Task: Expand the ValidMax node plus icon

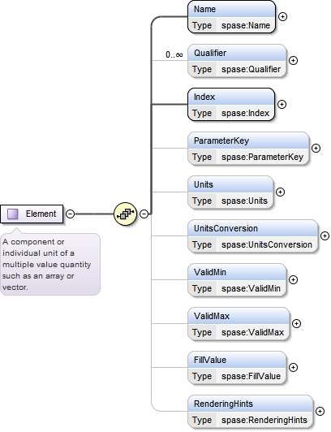Action: [x=296, y=323]
